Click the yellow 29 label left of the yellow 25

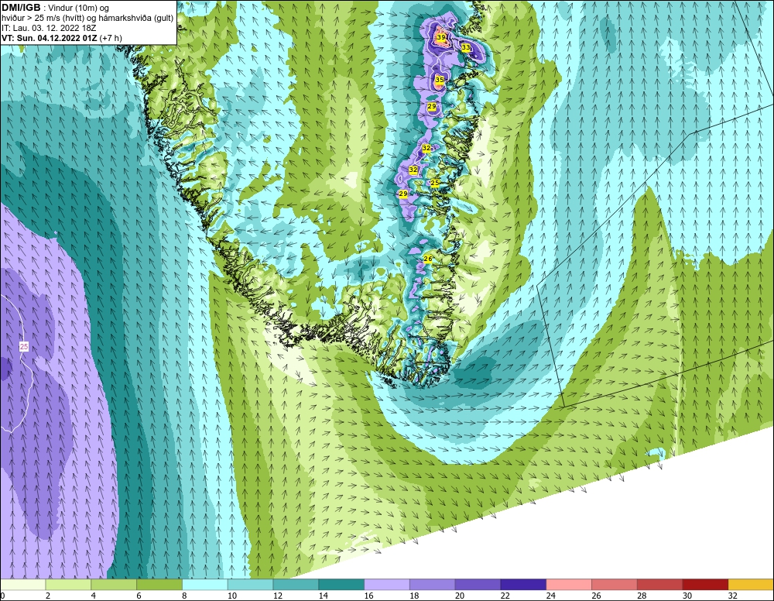pos(403,194)
